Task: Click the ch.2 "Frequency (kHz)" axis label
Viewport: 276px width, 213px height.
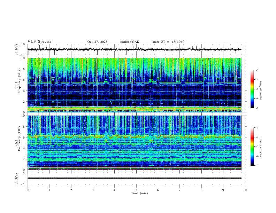Action: click(20, 139)
